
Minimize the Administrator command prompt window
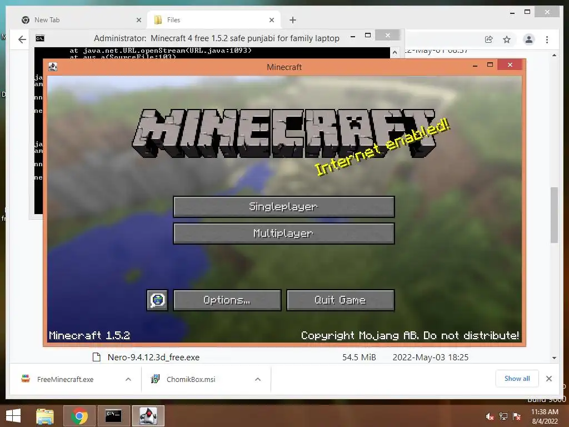pos(353,36)
